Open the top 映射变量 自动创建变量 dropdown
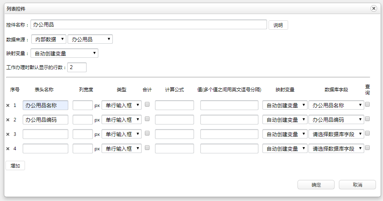Screen dimensions: 383x201 click(x=64, y=53)
